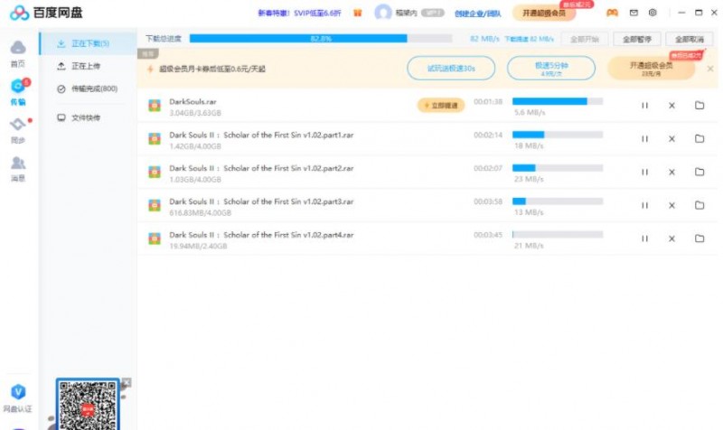Open 创建企业/团队 link
Screen dimensions: 723x430
tap(478, 14)
